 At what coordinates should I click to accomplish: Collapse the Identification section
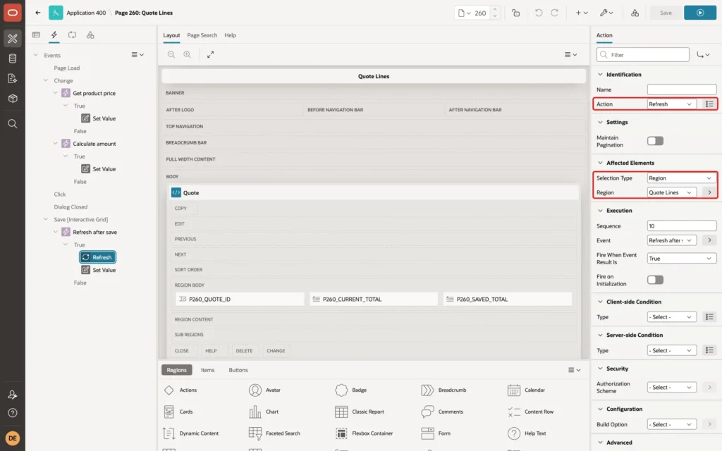(600, 74)
